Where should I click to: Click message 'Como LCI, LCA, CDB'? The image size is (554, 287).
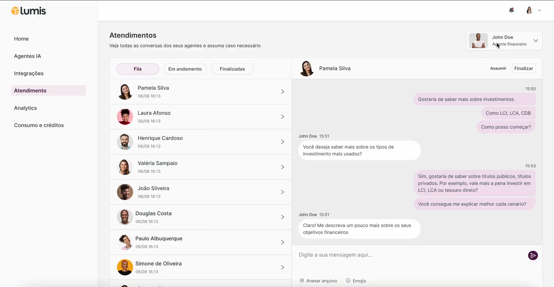click(508, 113)
